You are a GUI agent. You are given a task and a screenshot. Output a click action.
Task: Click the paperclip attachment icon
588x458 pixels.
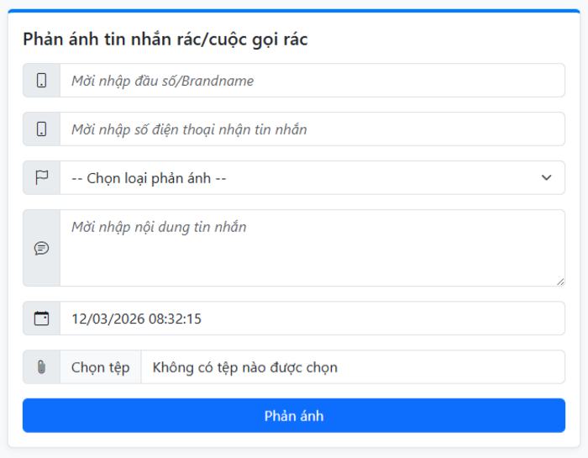41,367
